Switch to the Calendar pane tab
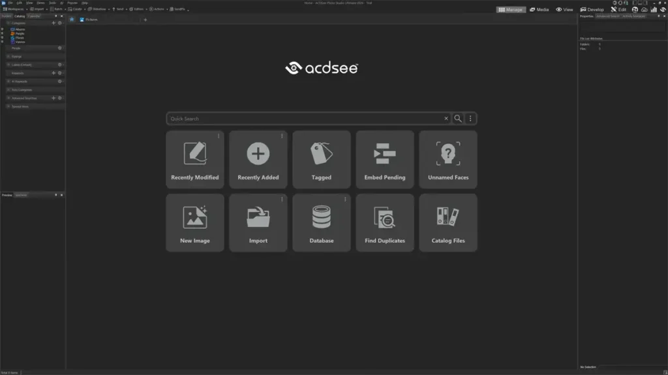 pyautogui.click(x=34, y=16)
